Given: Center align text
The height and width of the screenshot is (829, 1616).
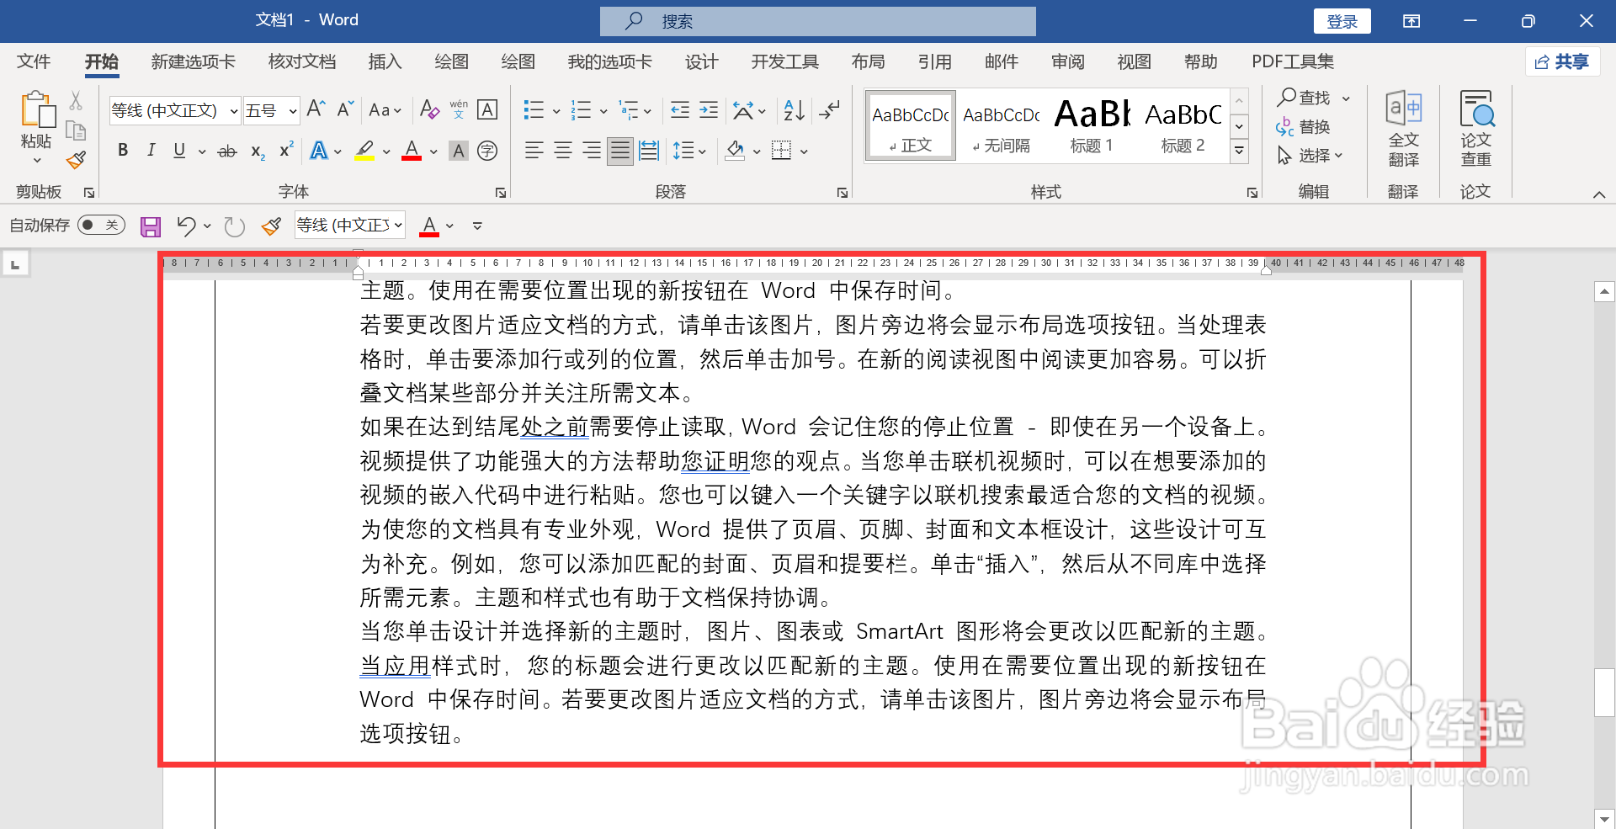Looking at the screenshot, I should tap(563, 151).
